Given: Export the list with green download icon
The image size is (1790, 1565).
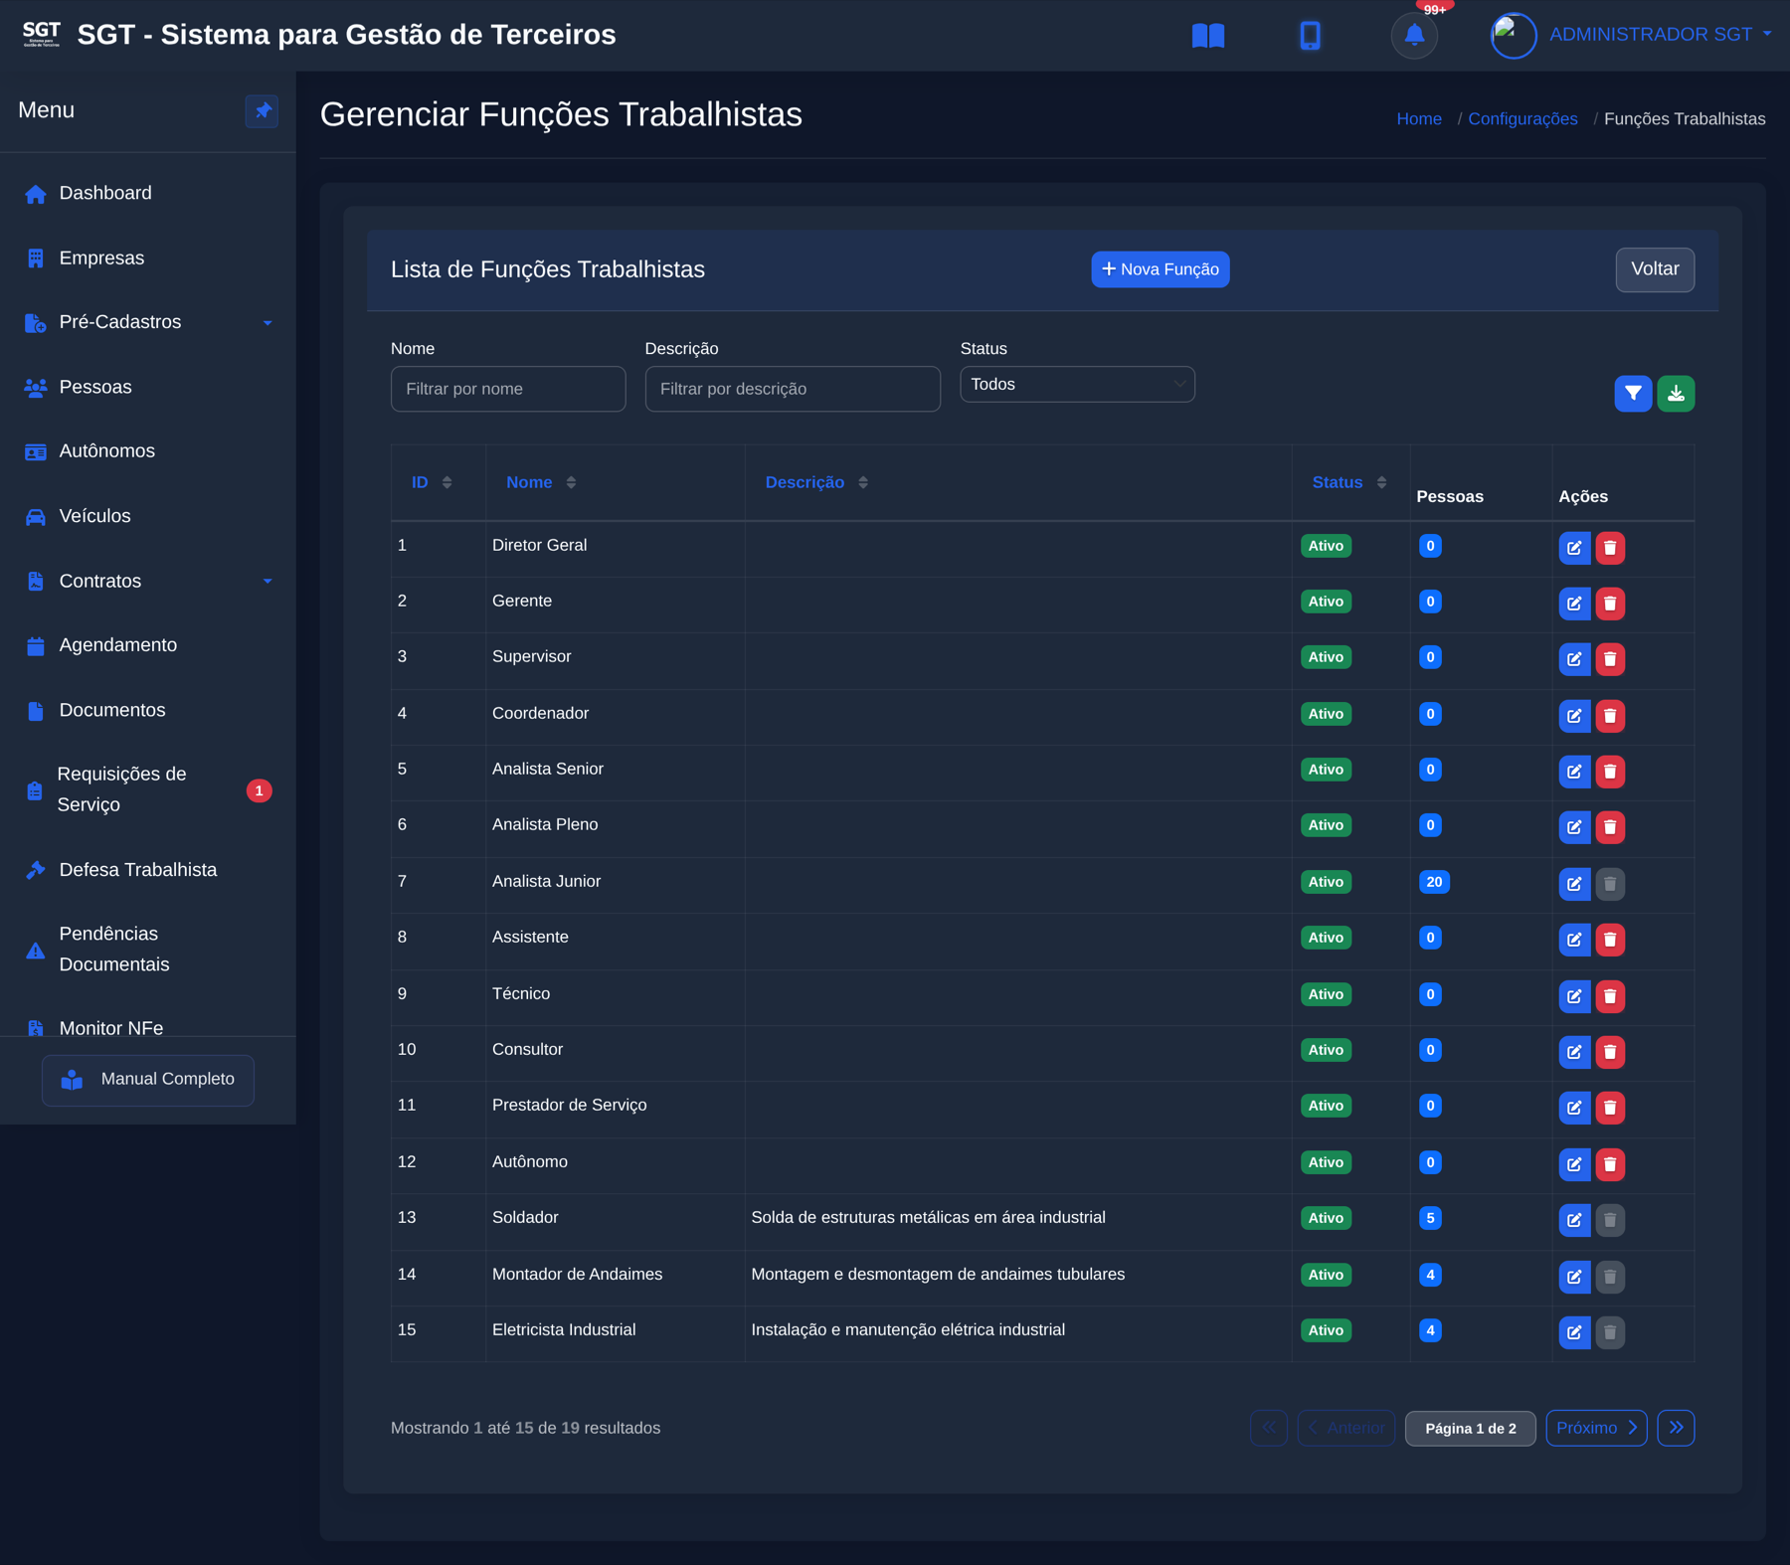Looking at the screenshot, I should pyautogui.click(x=1676, y=394).
